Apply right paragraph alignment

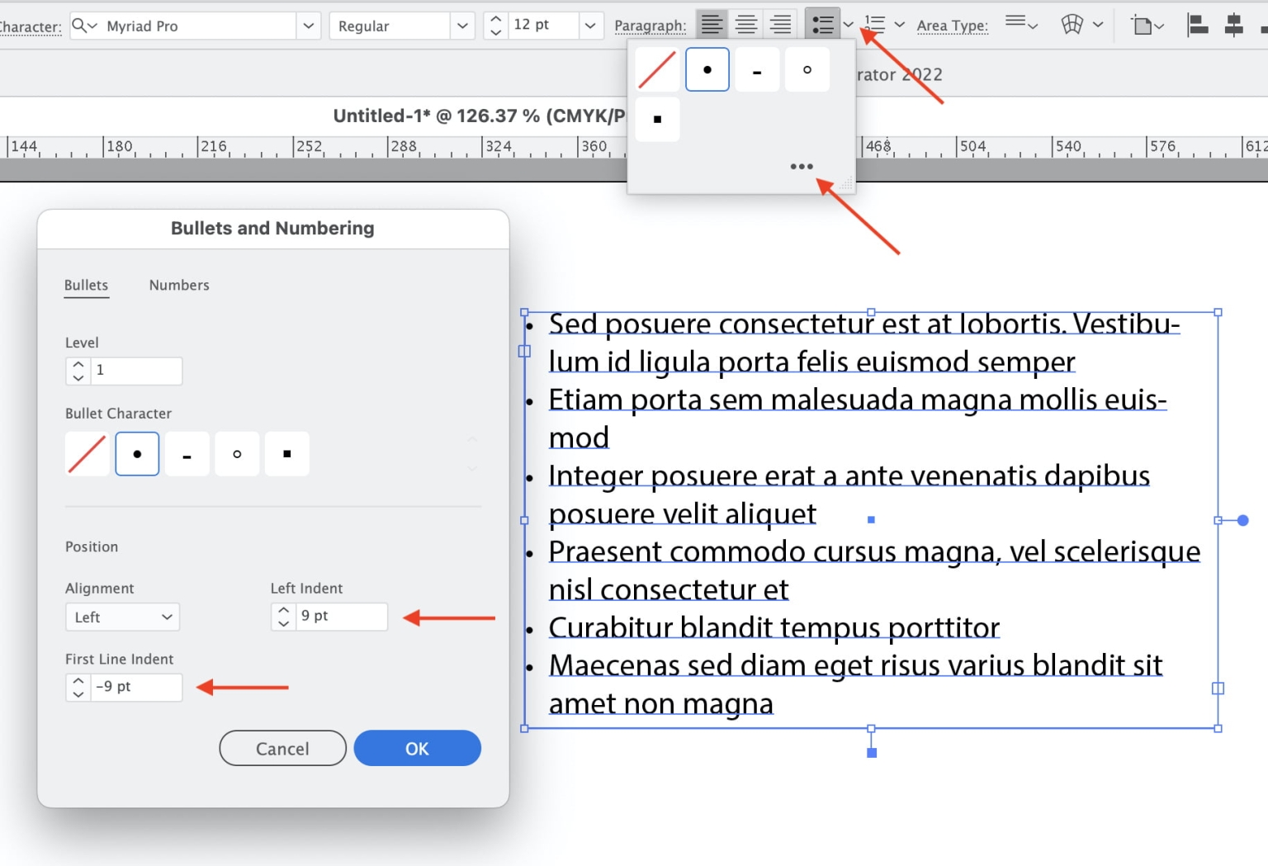point(780,24)
